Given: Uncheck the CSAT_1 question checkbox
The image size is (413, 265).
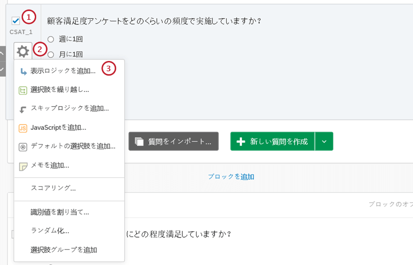Looking at the screenshot, I should (15, 21).
